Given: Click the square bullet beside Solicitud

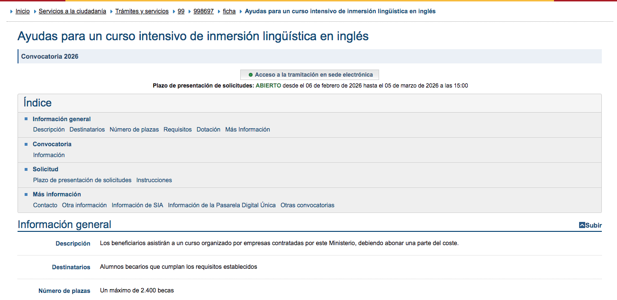Looking at the screenshot, I should pos(26,169).
